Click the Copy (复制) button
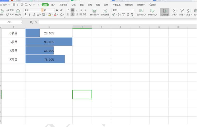 point(10,14)
